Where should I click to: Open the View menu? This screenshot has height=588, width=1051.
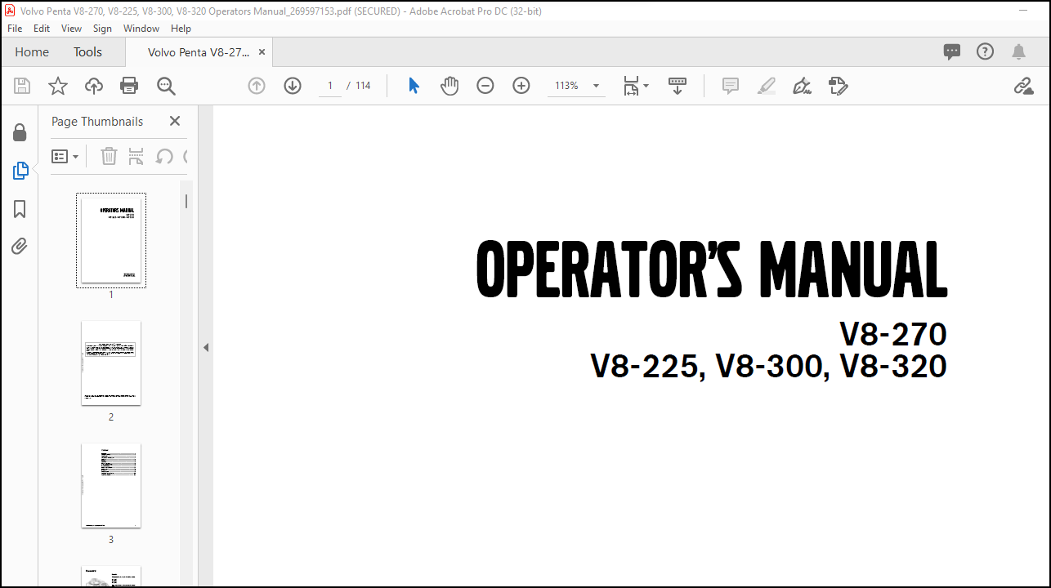pyautogui.click(x=72, y=28)
